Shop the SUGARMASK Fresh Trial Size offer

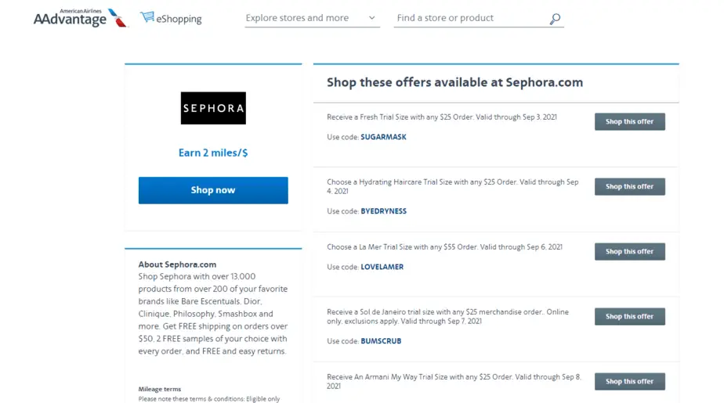[x=630, y=122]
